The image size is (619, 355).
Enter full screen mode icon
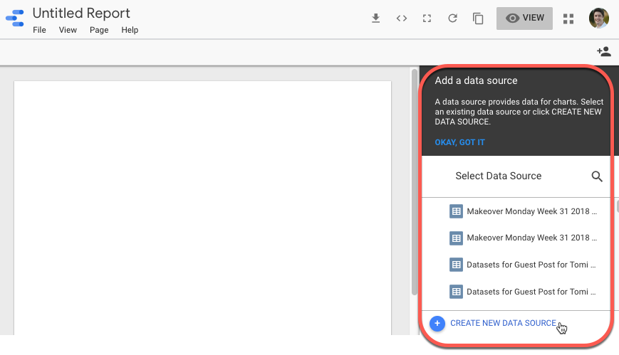click(427, 18)
